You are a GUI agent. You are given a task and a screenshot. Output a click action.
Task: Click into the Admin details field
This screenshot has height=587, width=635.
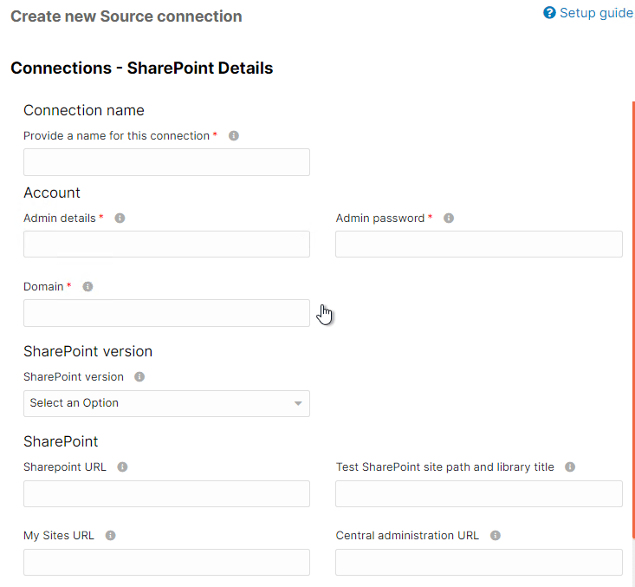(166, 245)
